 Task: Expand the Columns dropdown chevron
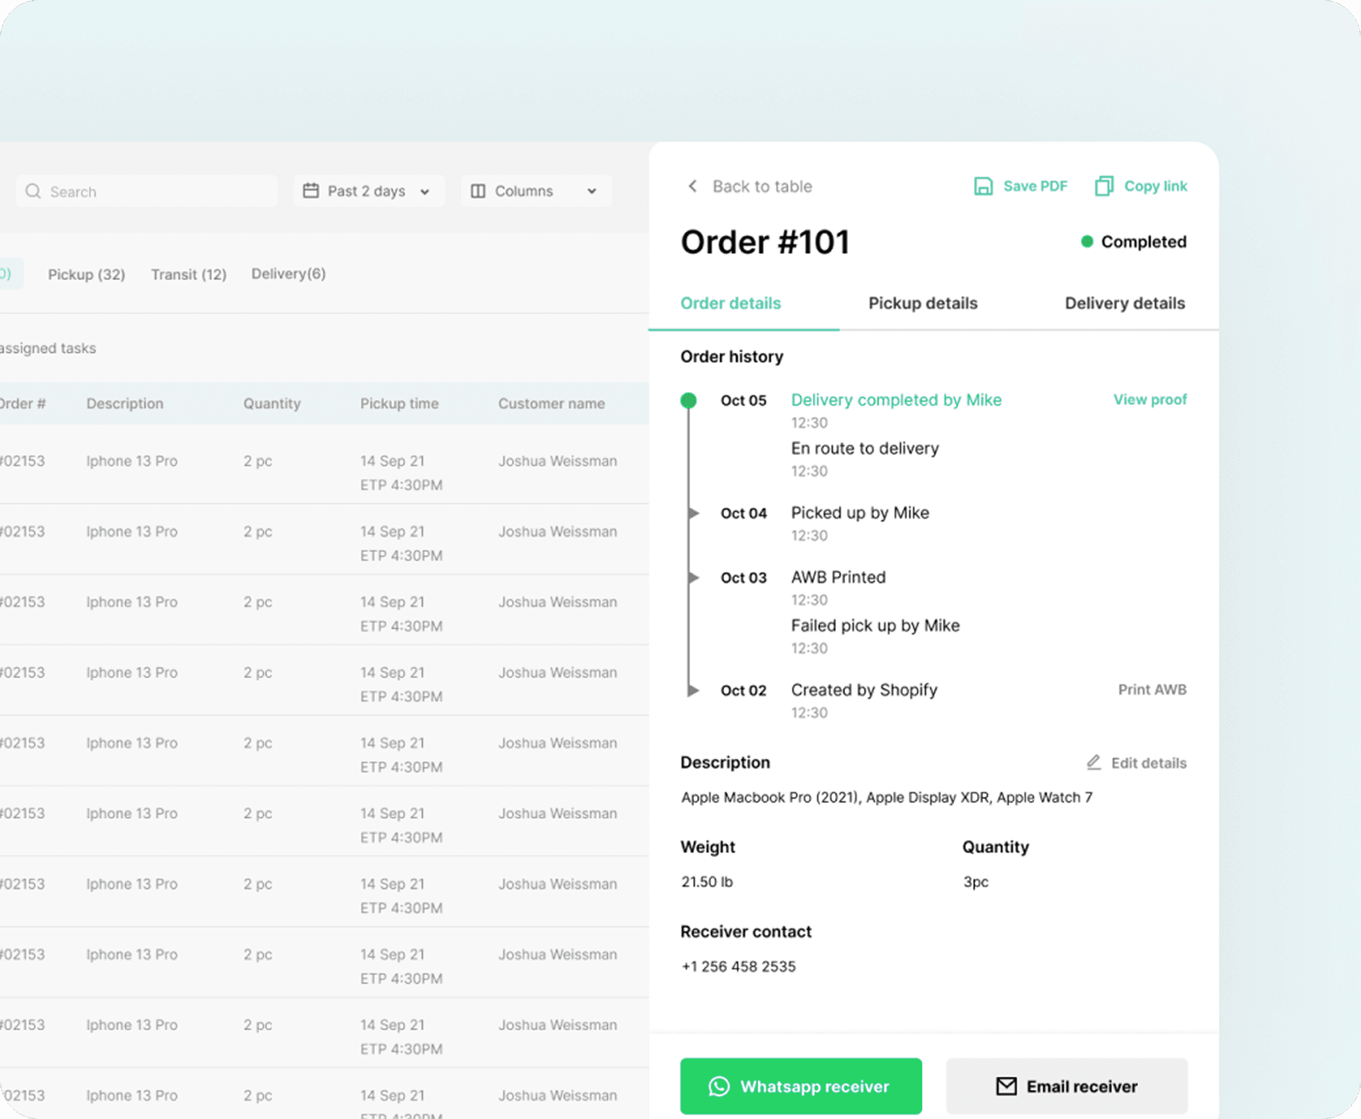[x=591, y=192]
